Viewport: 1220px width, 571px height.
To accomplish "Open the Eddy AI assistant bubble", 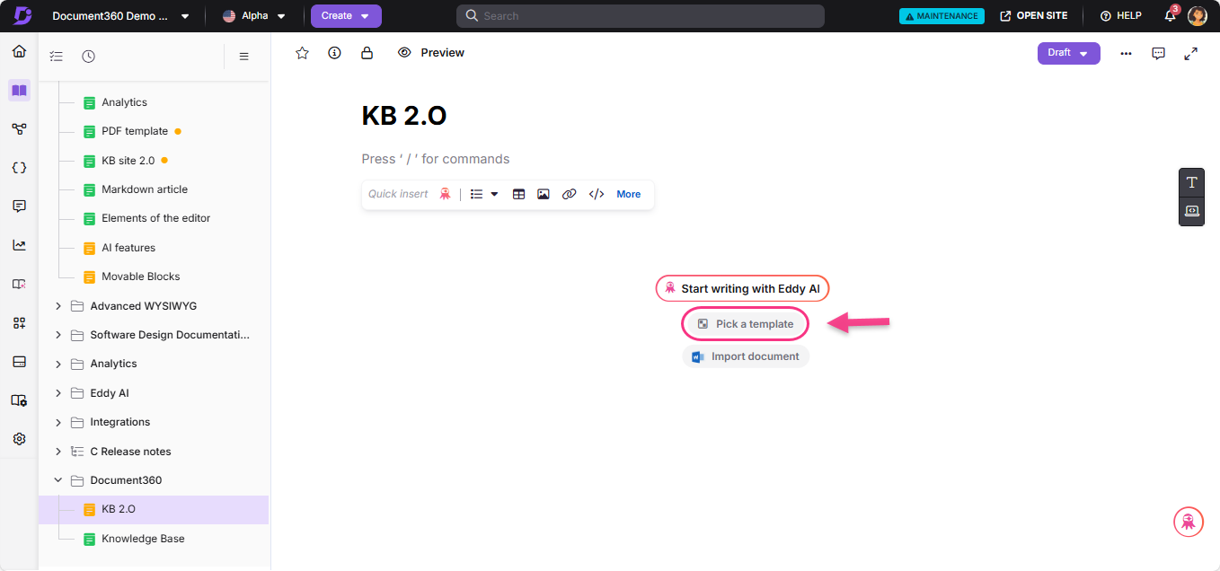I will tap(1188, 522).
